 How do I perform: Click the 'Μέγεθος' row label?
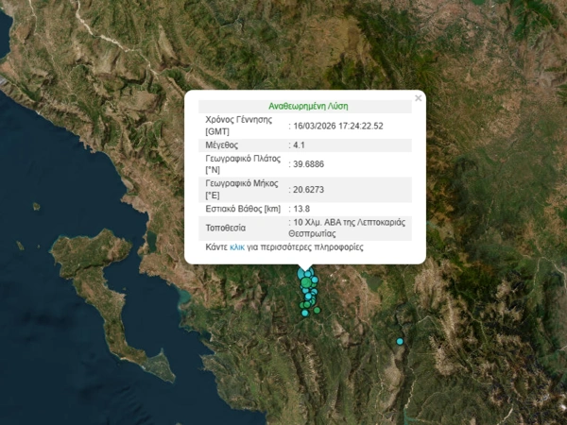[223, 145]
